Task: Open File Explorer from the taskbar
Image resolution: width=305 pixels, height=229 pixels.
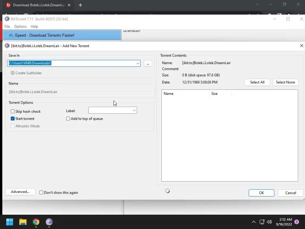Action: click(23, 222)
